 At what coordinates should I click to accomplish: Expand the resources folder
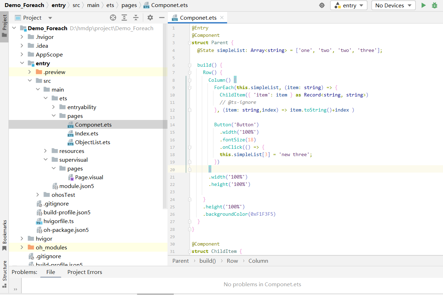coord(45,151)
